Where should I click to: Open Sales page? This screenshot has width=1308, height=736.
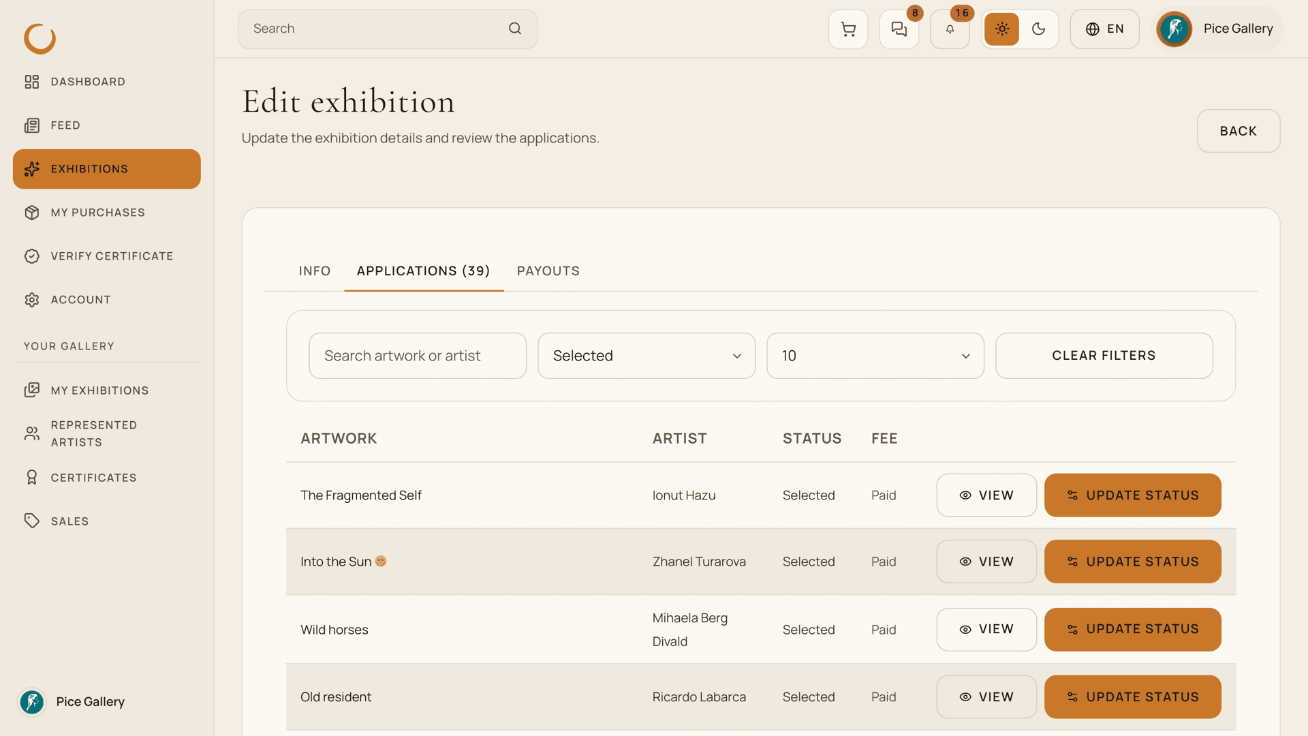tap(106, 521)
